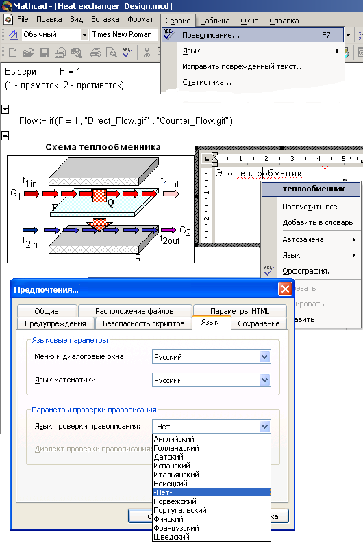Select Испанский from the list
Screen dimensions: 363x543
pos(212,466)
